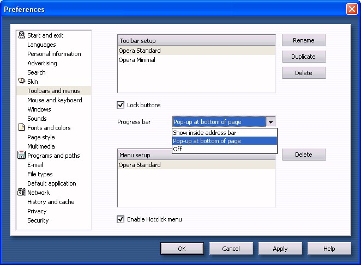
Task: Choose Show inside address bar option
Action: click(225, 133)
